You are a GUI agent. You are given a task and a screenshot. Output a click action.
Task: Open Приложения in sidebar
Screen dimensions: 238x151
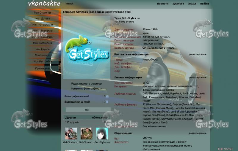point(43,69)
